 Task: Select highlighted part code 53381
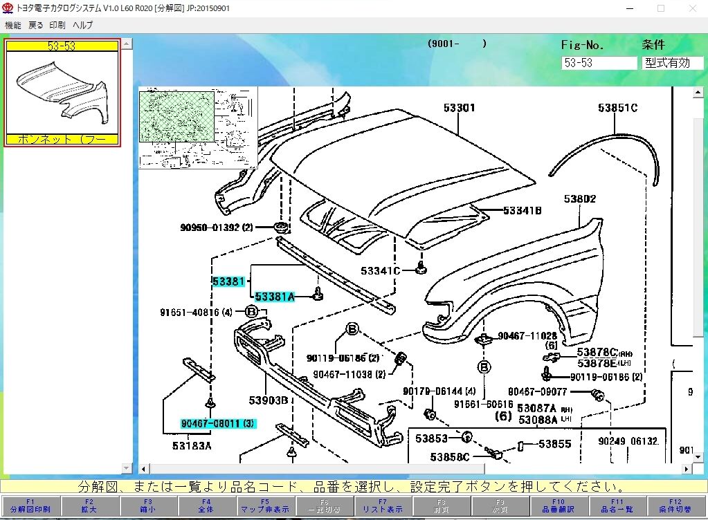point(228,281)
